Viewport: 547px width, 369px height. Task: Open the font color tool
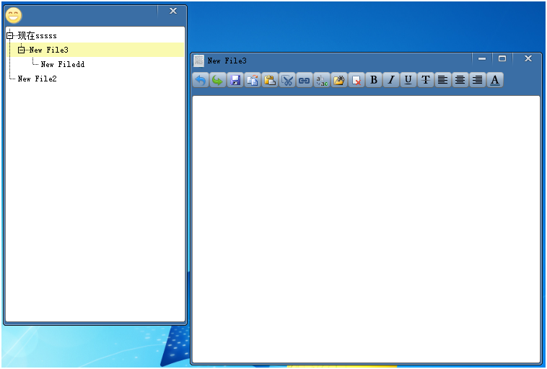(x=494, y=80)
